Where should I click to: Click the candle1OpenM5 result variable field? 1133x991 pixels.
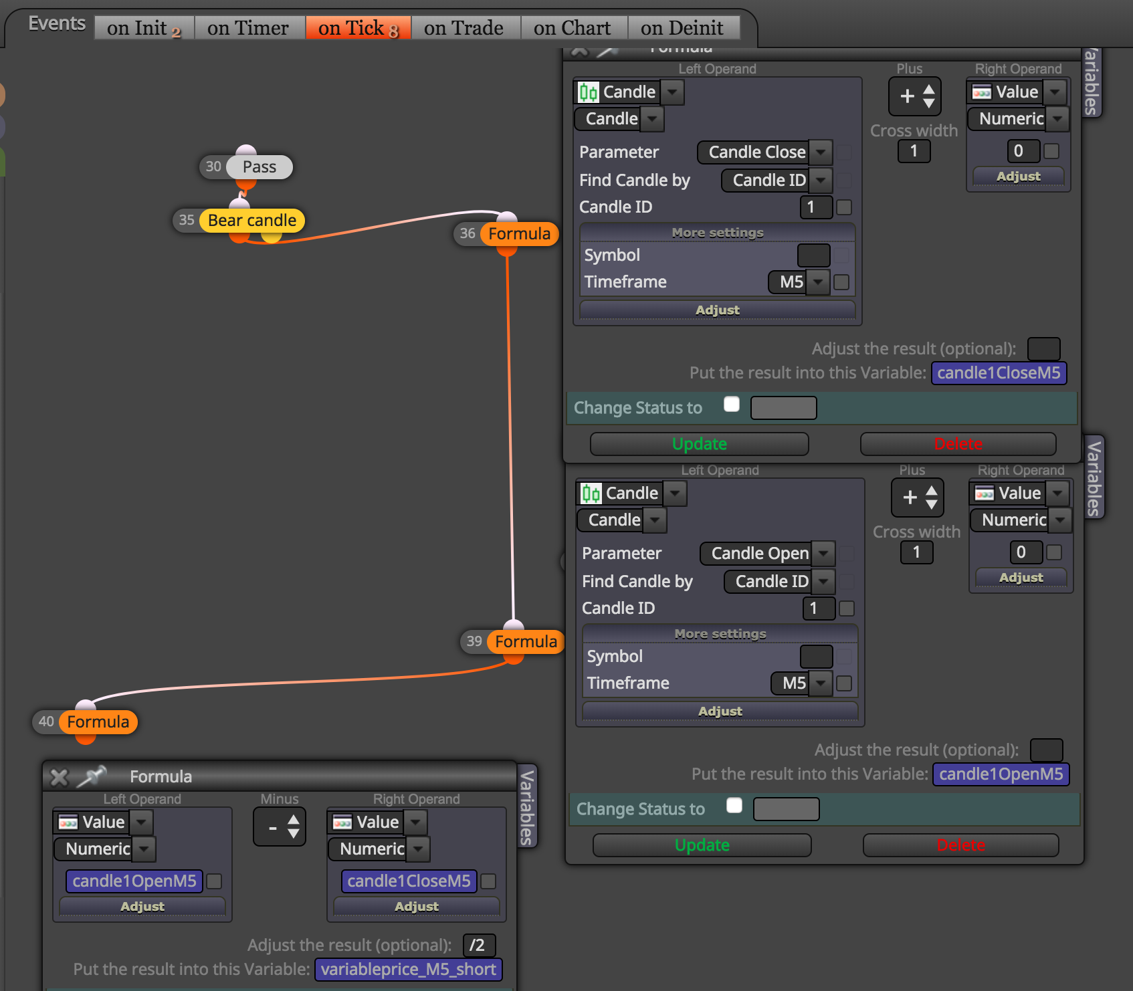(1001, 774)
